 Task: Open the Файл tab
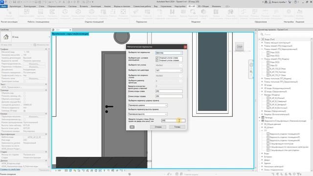point(4,6)
